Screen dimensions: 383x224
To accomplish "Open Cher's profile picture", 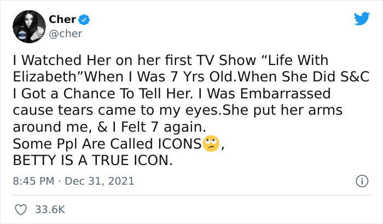I will tap(26, 27).
